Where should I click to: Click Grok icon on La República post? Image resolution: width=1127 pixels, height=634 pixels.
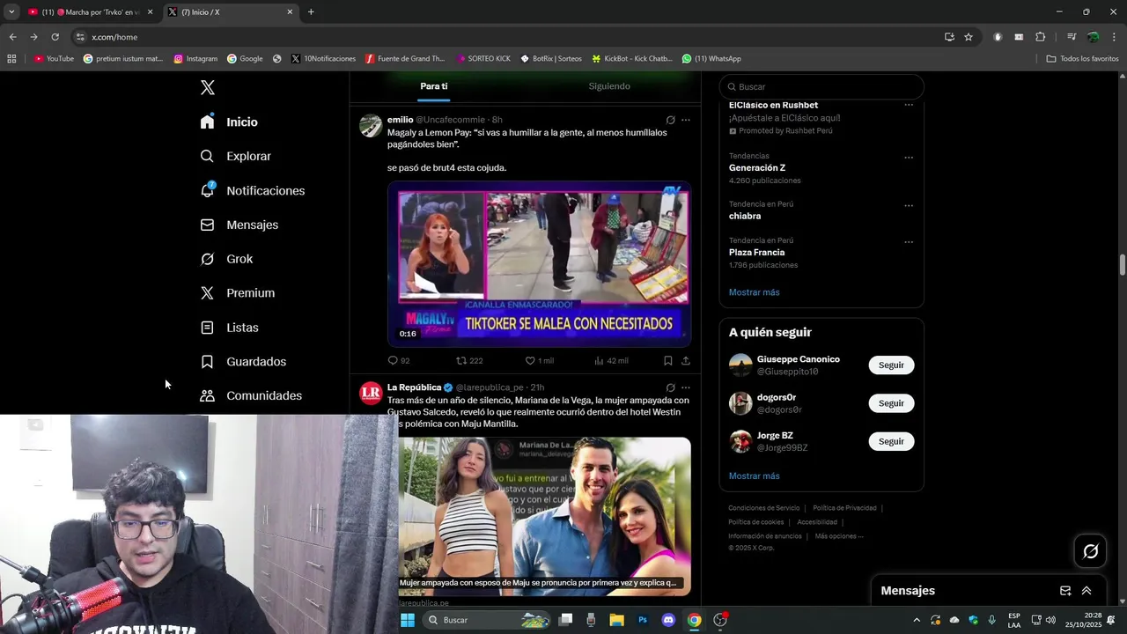[x=670, y=387]
